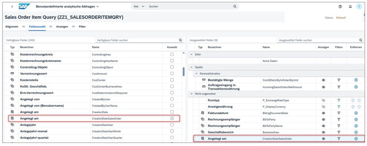Open the Allgemein step
Viewport: 367px width, 146px height.
point(12,26)
